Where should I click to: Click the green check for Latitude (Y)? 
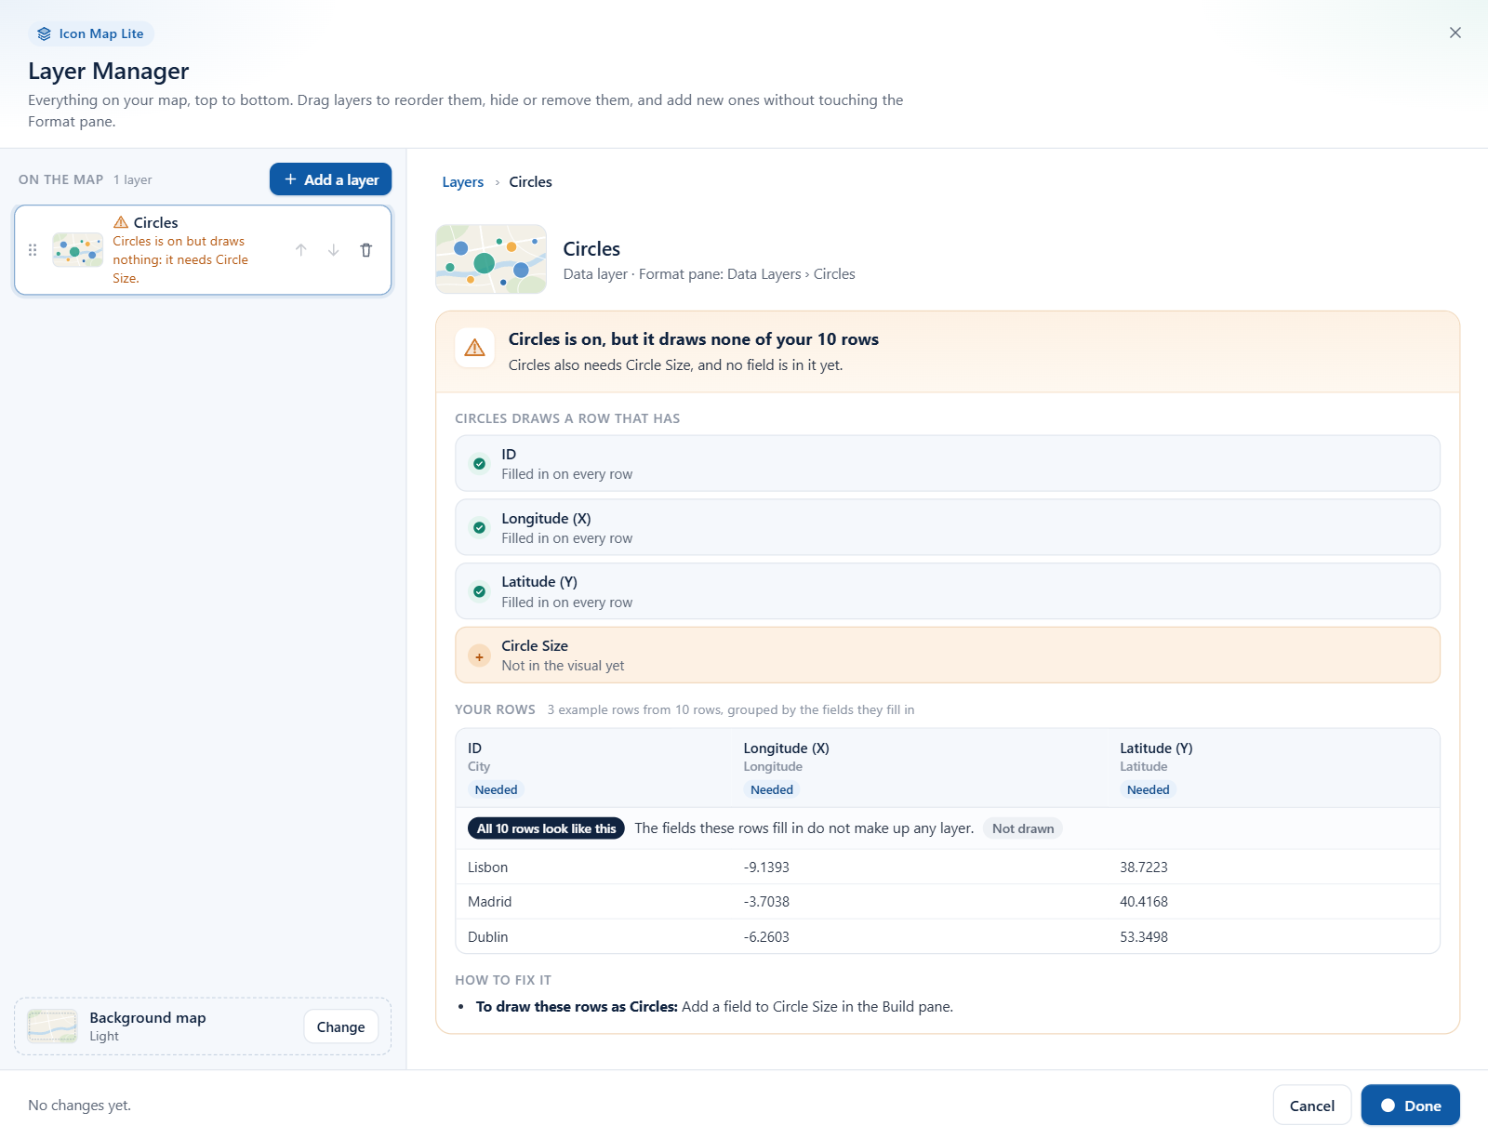480,591
